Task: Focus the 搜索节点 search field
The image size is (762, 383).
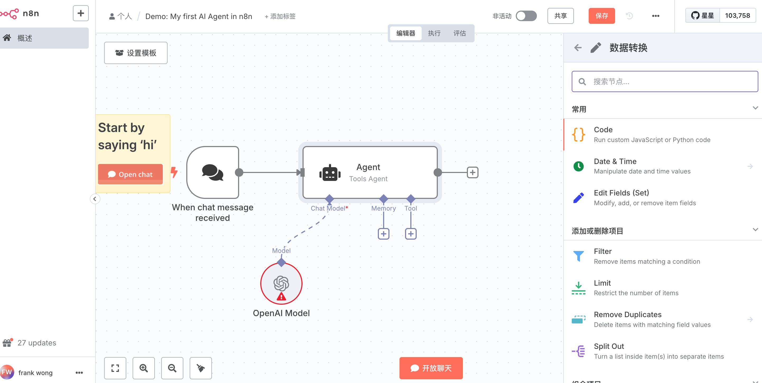Action: [665, 81]
